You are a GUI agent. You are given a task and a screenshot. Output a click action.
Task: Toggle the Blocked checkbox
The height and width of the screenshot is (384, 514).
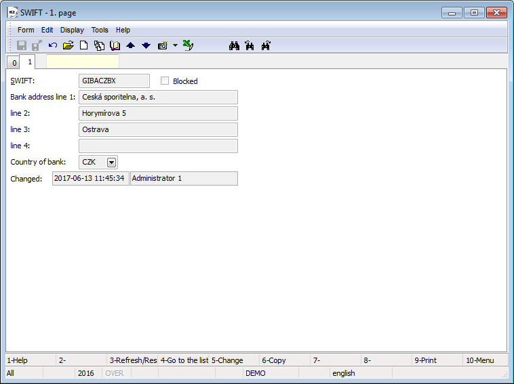click(165, 81)
